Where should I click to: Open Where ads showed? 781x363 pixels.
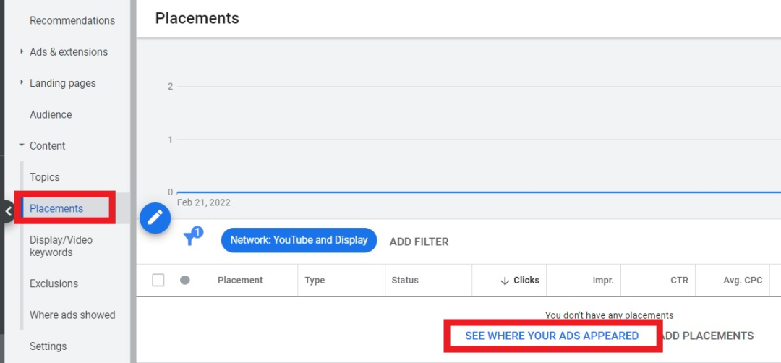click(72, 315)
